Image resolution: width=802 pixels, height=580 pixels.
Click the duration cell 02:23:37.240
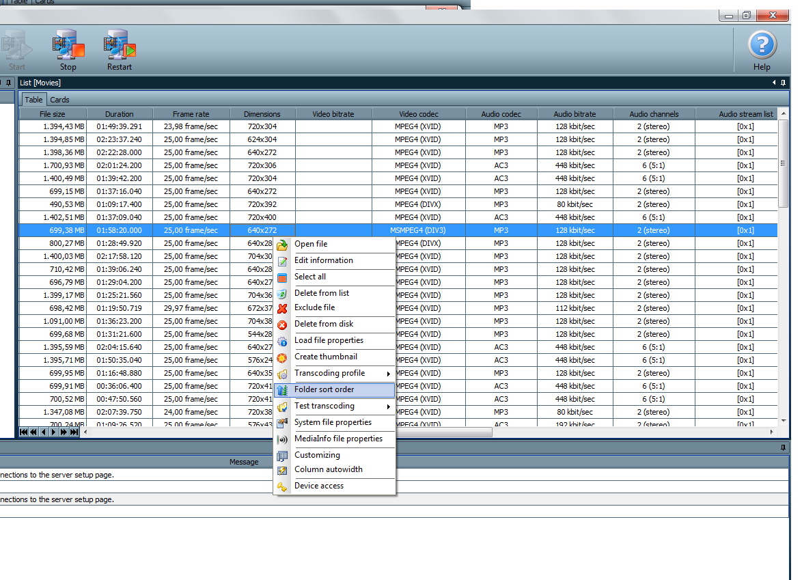(x=120, y=139)
